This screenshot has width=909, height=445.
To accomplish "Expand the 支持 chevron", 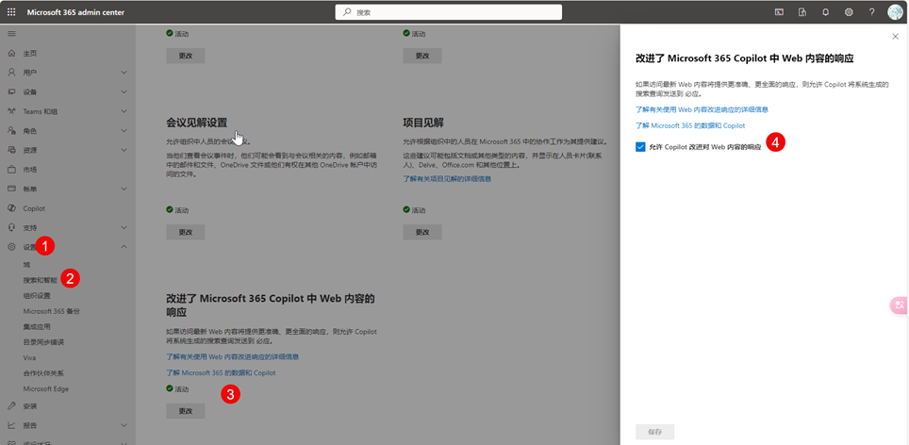I will (124, 228).
